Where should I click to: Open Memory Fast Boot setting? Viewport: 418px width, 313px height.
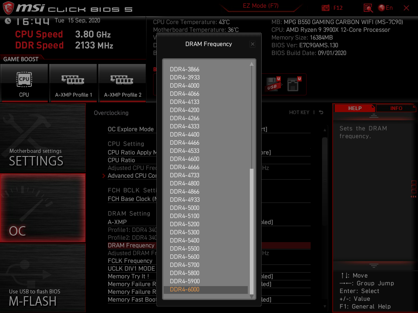[x=132, y=300]
